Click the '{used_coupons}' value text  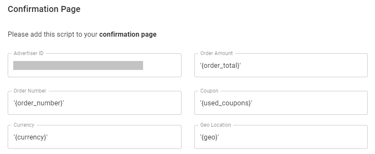[x=226, y=103]
